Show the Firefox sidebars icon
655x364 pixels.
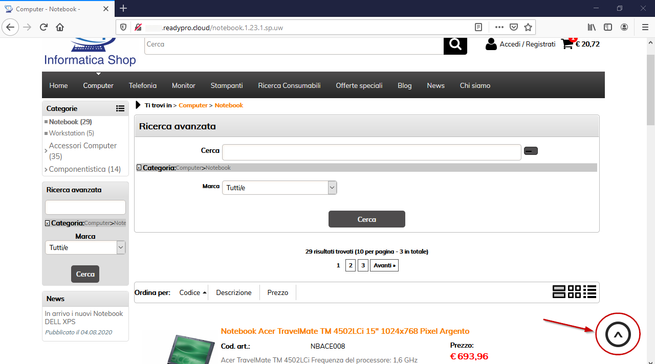608,27
